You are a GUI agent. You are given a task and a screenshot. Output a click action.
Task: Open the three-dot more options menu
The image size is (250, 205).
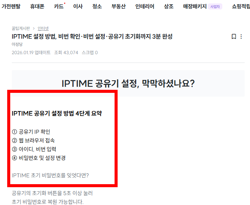pos(241,36)
